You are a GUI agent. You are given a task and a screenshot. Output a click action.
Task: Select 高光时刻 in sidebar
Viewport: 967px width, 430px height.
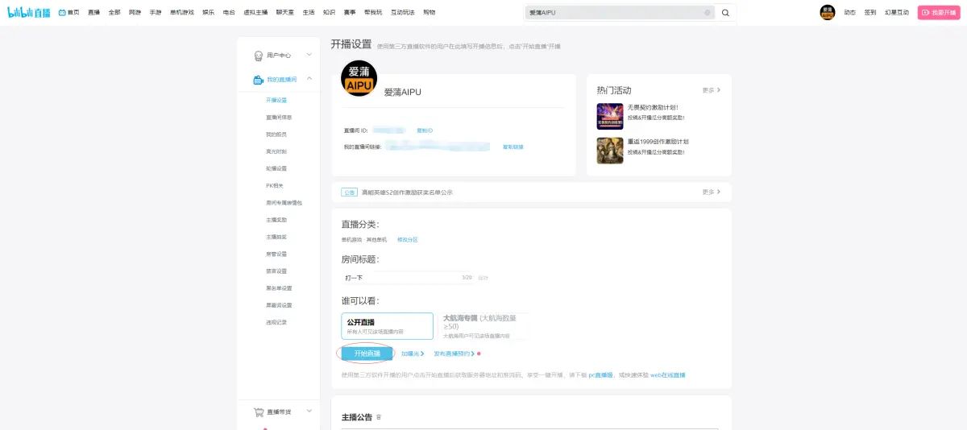[276, 151]
